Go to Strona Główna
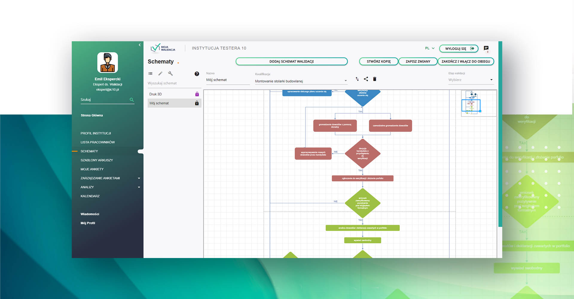574x299 pixels. 92,115
